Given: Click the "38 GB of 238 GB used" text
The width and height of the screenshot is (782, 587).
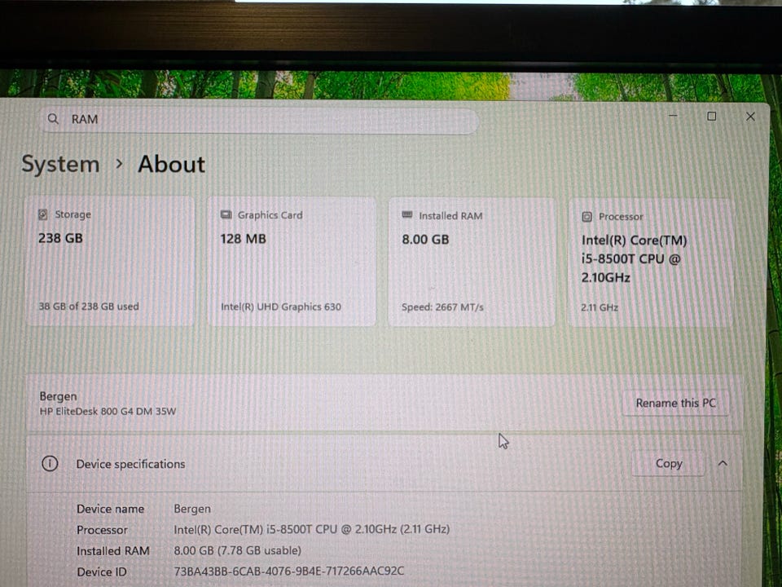Looking at the screenshot, I should click(x=89, y=307).
